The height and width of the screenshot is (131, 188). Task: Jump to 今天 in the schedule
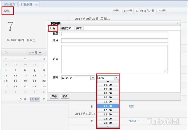(x=116, y=11)
